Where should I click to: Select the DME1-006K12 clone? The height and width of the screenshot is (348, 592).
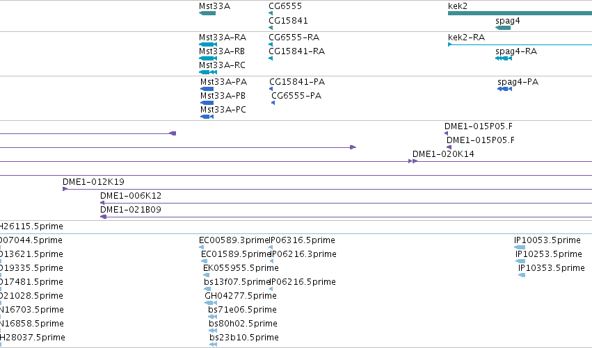tap(346, 204)
